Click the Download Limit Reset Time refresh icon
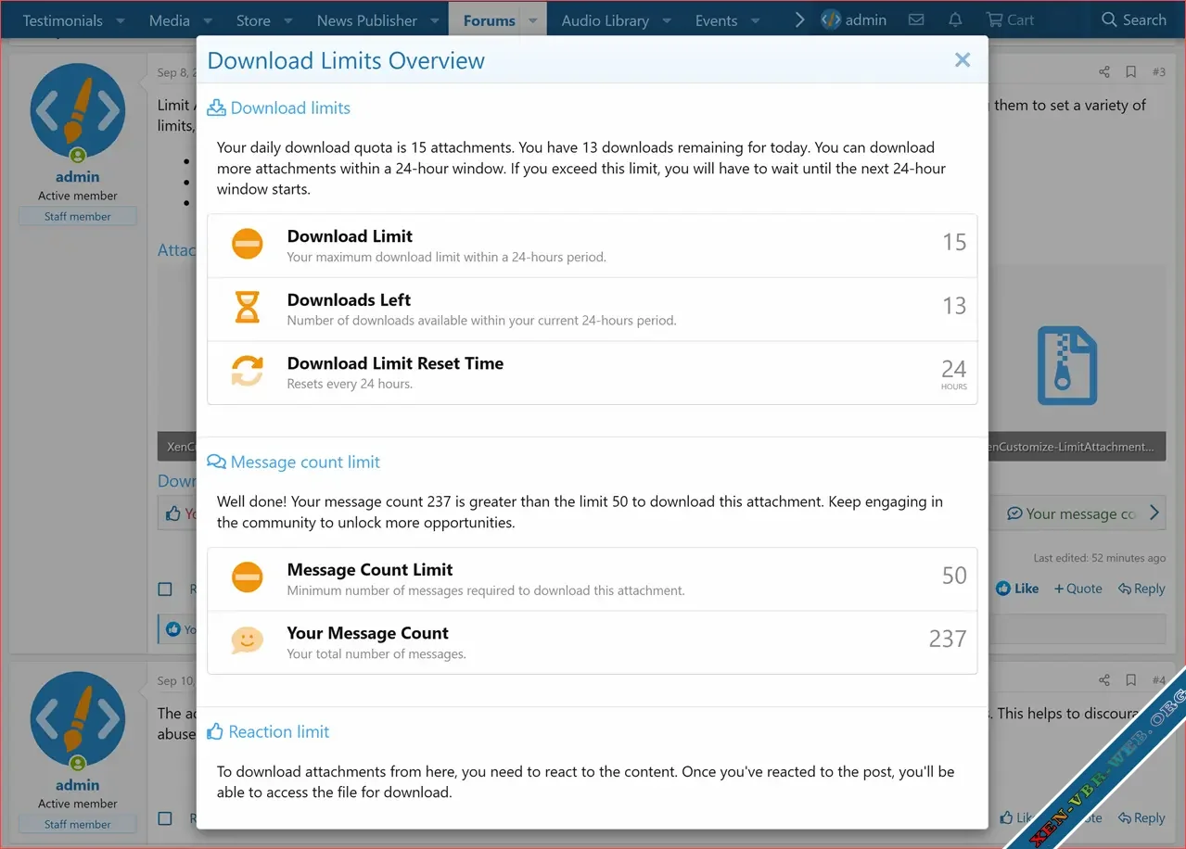The width and height of the screenshot is (1186, 849). (248, 372)
